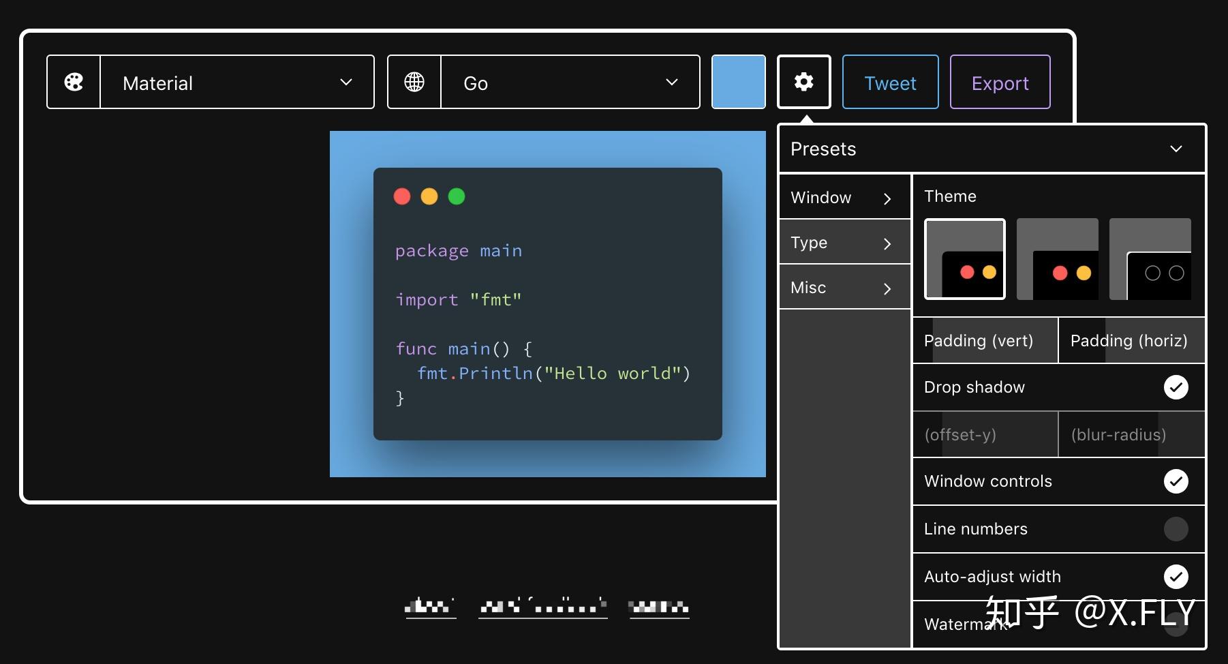Select the outlined-controls window theme thumbnail
Viewport: 1228px width, 664px height.
1150,259
